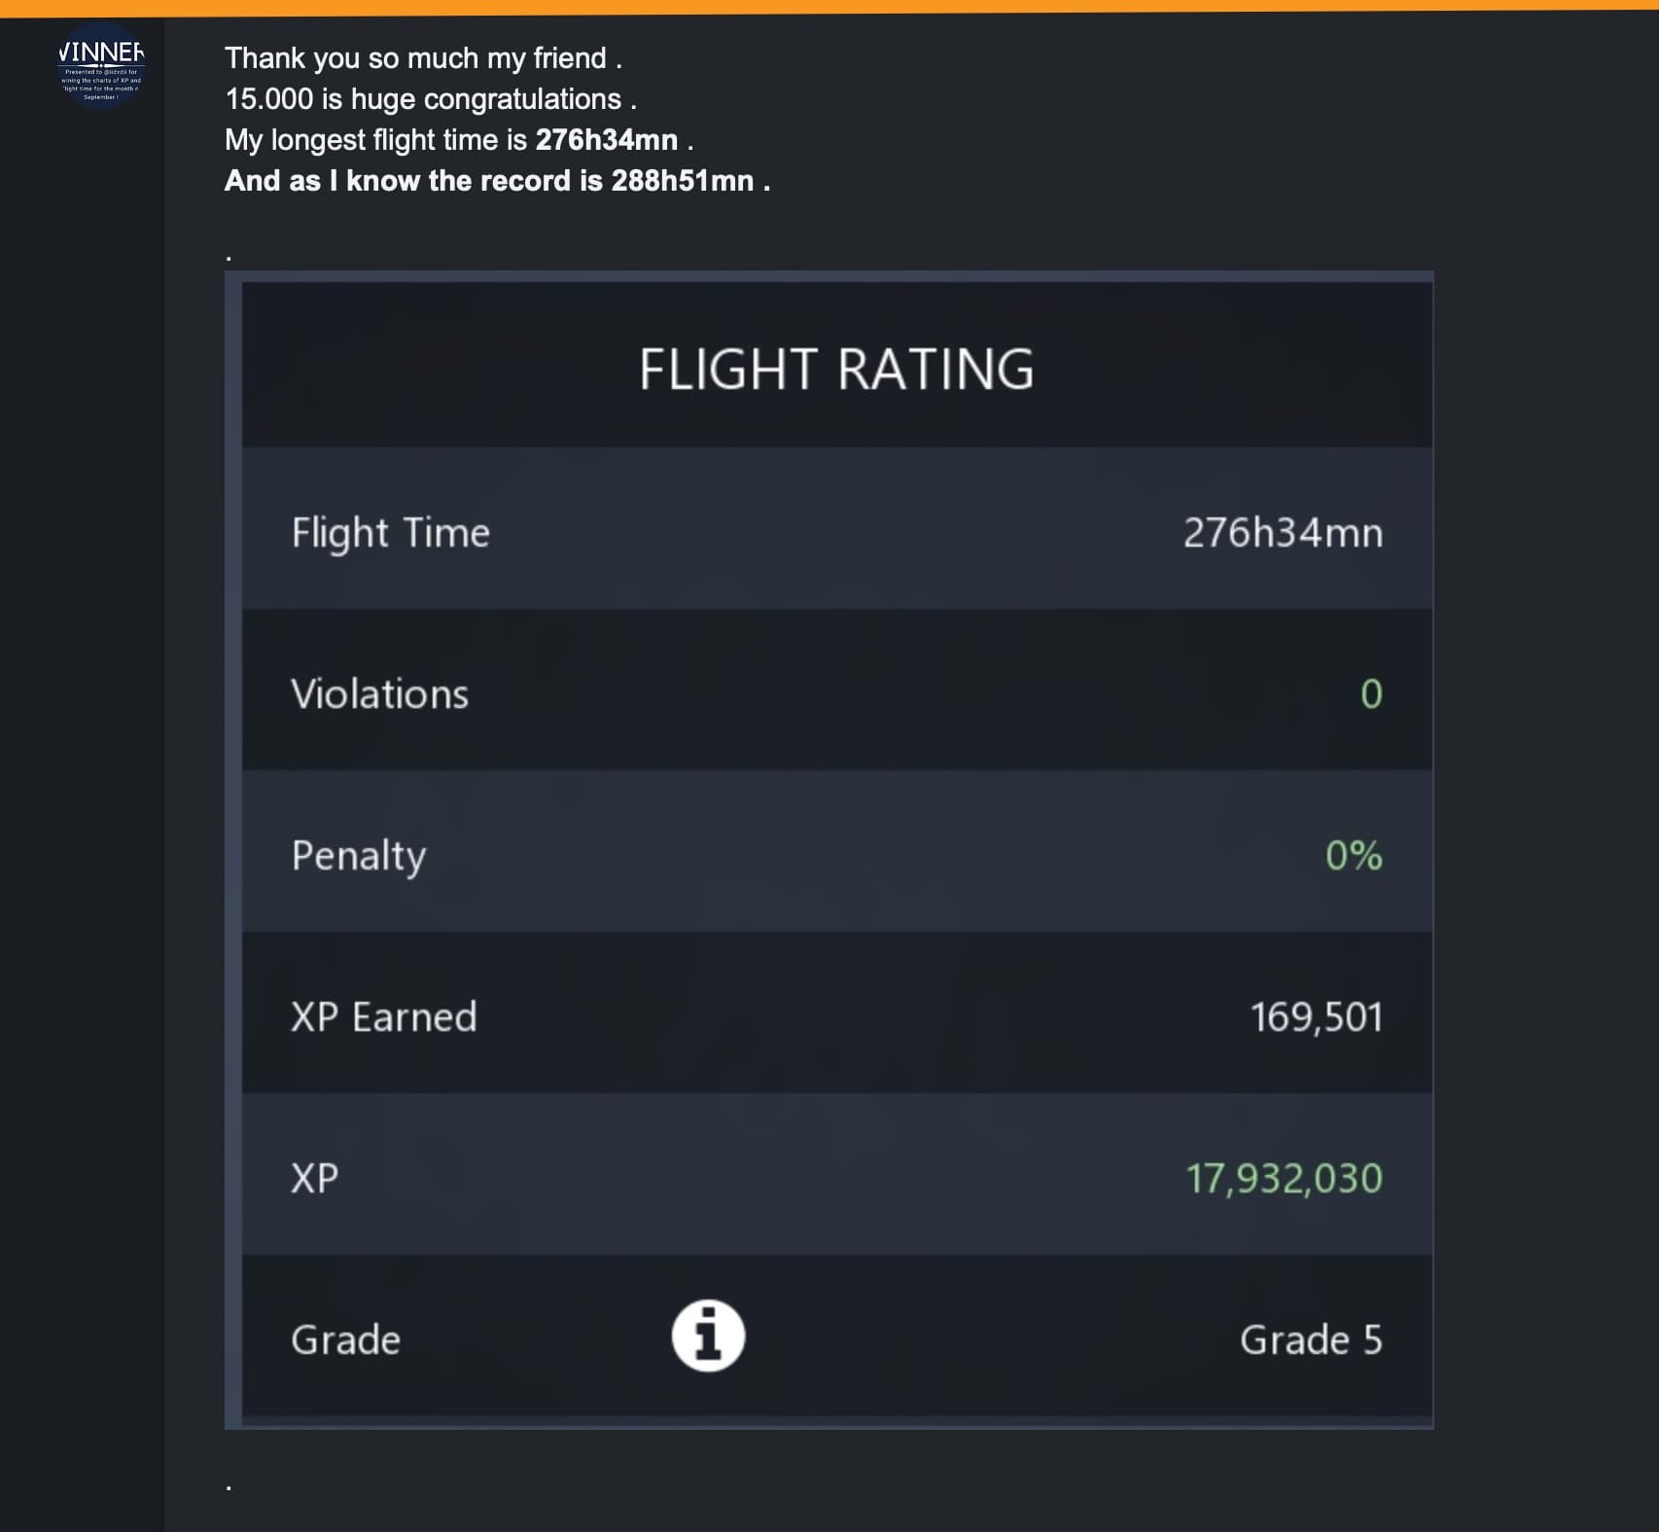Viewport: 1659px width, 1532px height.
Task: Select the Grade row label
Action: click(x=346, y=1340)
